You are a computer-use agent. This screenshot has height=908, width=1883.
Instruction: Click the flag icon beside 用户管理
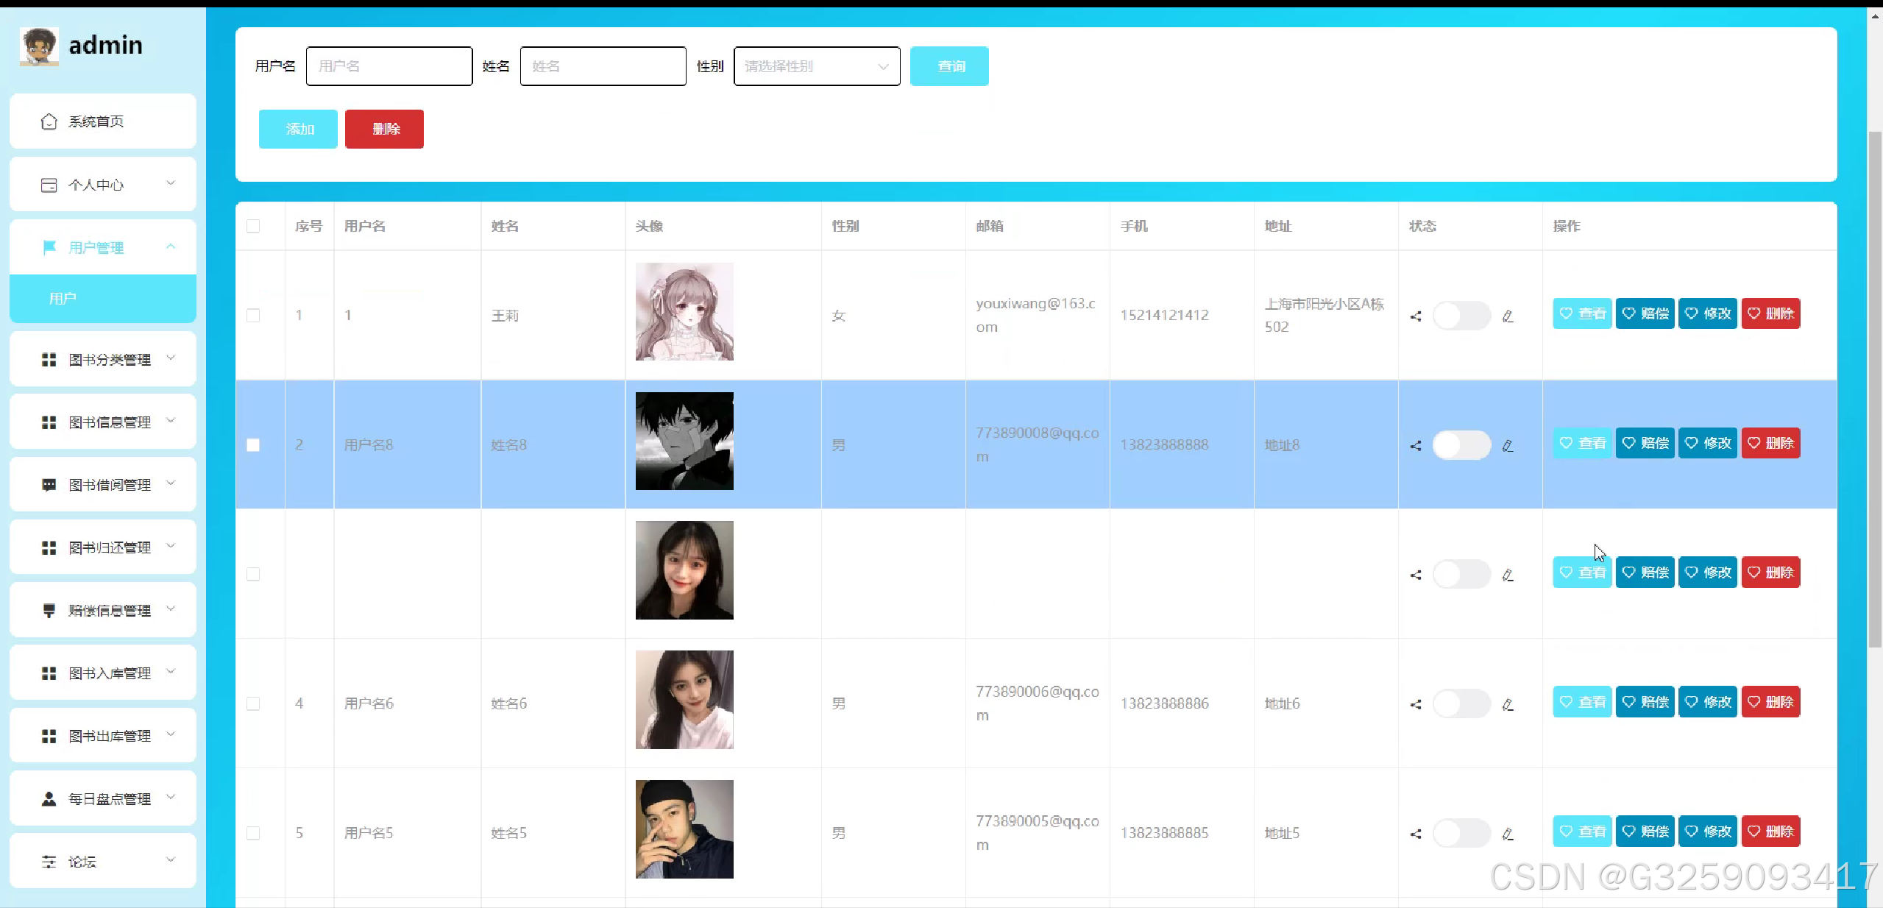(x=49, y=247)
